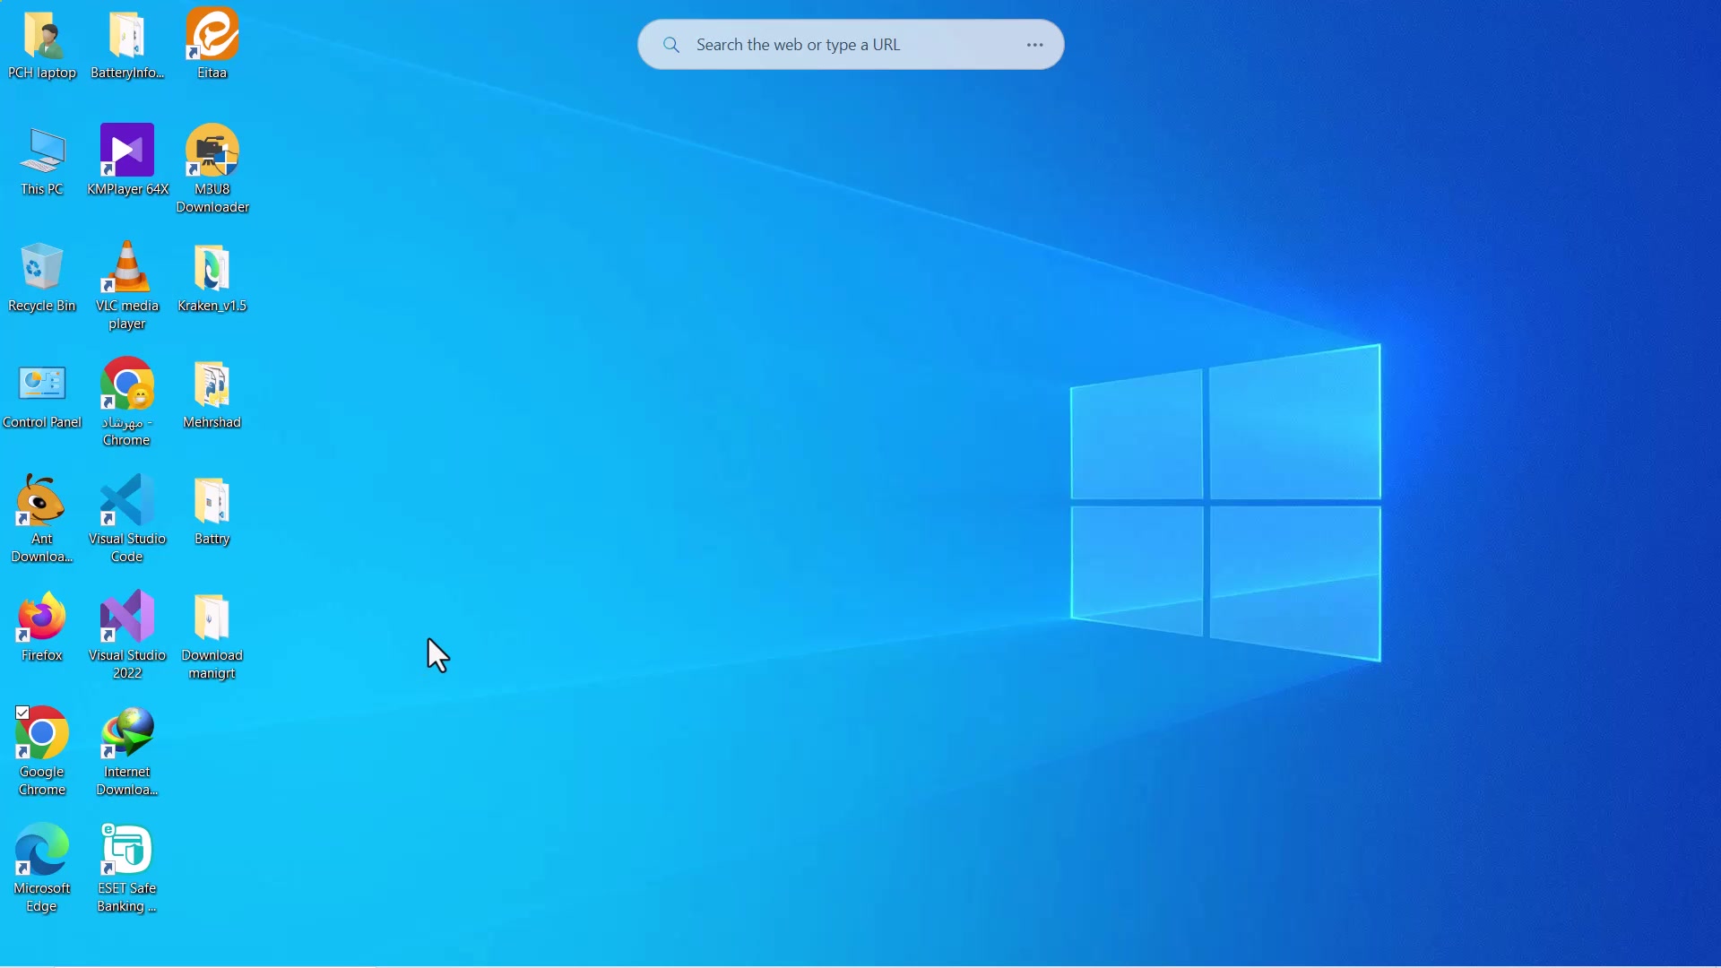Screen dimensions: 1721x968
Task: Select the Firefox desktop icon
Action: click(x=42, y=617)
